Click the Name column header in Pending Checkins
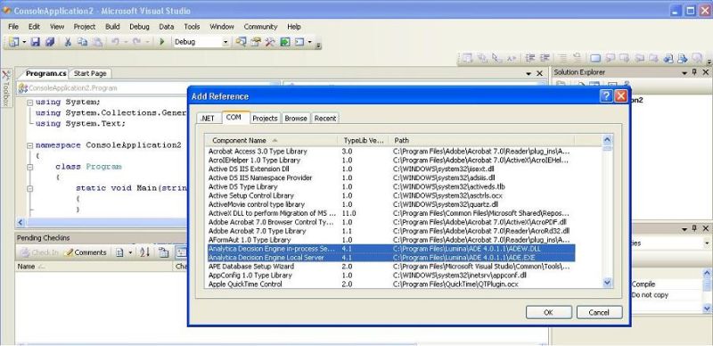This screenshot has width=713, height=346. click(94, 267)
